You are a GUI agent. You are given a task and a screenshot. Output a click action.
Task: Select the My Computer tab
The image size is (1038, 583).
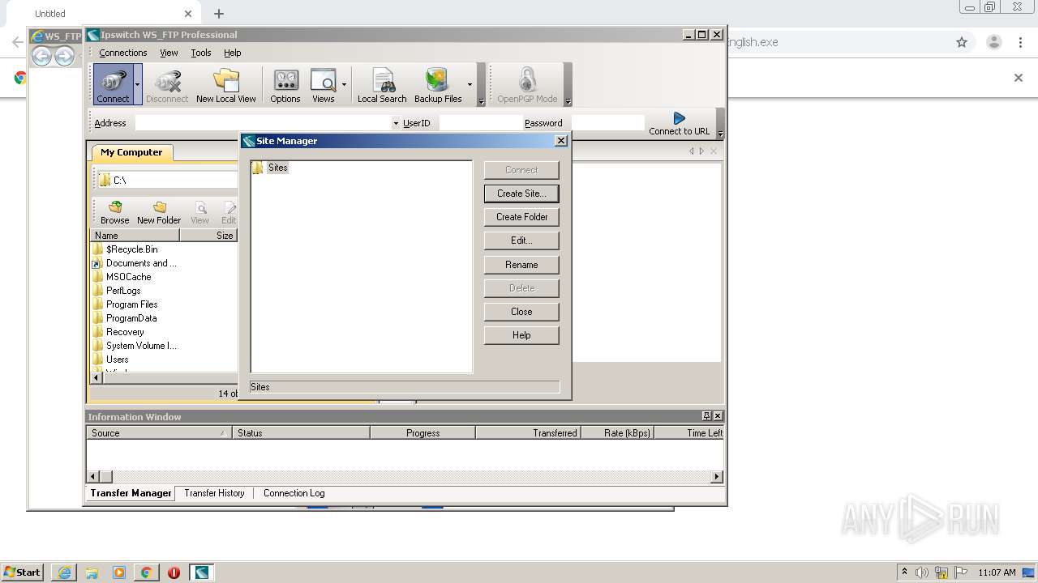pos(131,152)
